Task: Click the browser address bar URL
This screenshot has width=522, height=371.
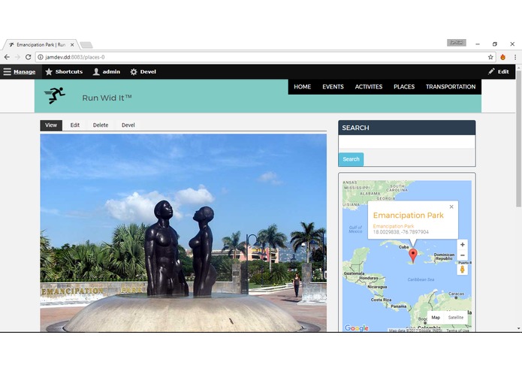Action: click(75, 57)
